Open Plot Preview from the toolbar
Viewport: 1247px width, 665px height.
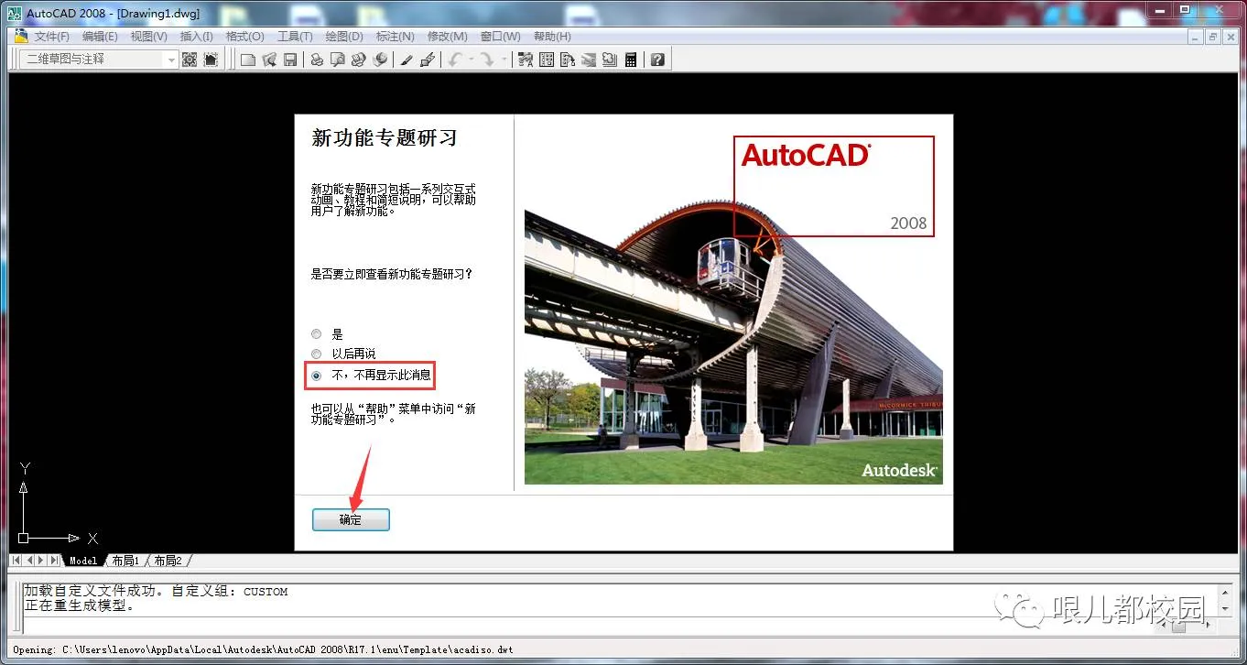(337, 60)
